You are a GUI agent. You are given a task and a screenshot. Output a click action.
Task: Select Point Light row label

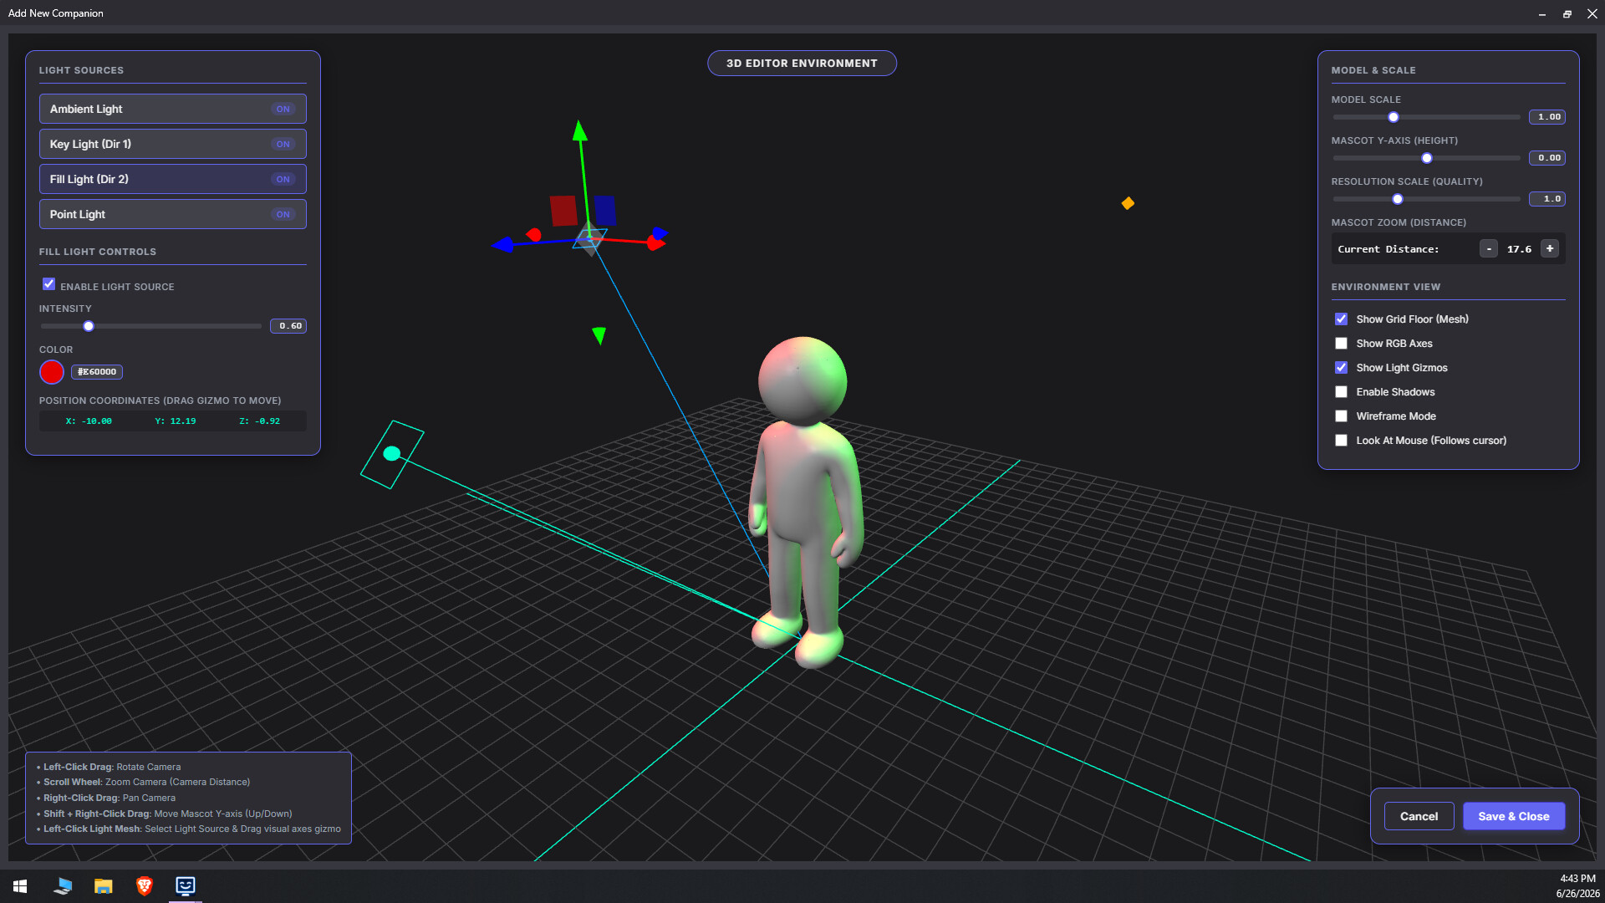tap(78, 215)
